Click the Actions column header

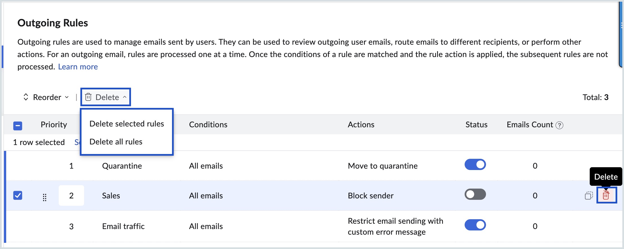(x=361, y=124)
